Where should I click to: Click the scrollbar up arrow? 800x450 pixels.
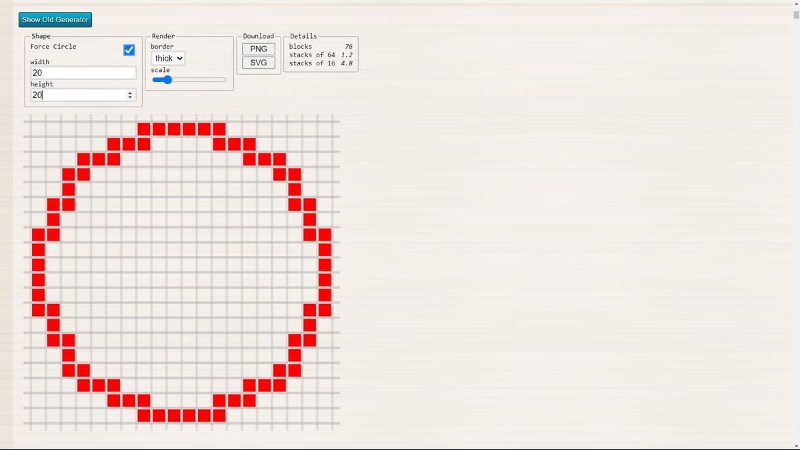click(795, 4)
